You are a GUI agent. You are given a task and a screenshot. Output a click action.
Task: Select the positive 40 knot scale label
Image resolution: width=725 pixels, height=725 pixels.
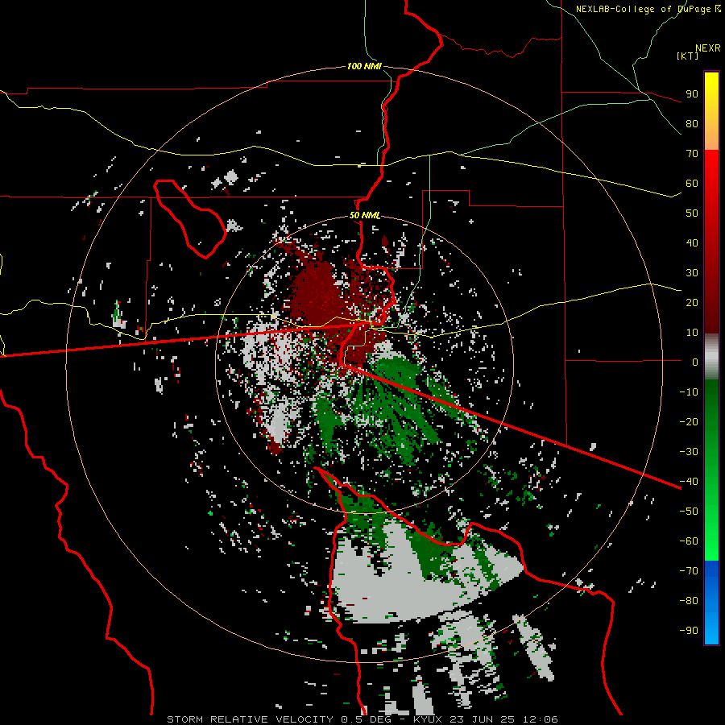tap(692, 242)
